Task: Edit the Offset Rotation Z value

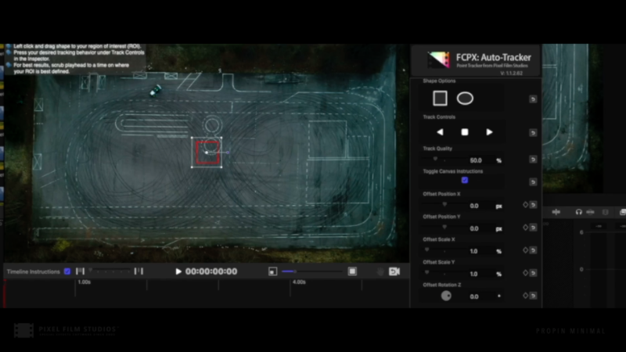Action: 474,296
